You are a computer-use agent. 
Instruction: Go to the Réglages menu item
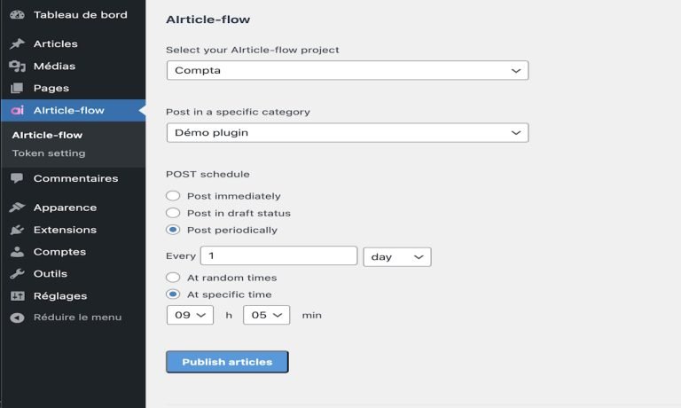coord(60,296)
